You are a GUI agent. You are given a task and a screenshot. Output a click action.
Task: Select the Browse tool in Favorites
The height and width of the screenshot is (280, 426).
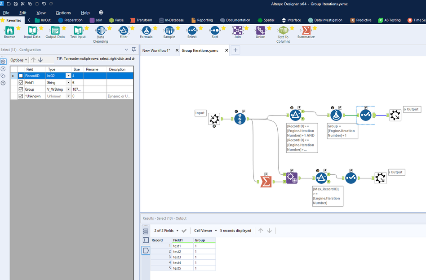9,32
